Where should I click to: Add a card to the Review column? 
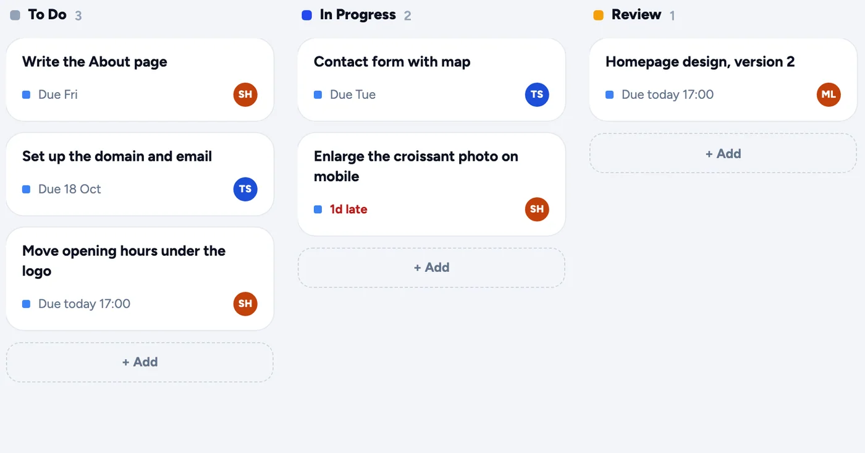click(x=723, y=153)
